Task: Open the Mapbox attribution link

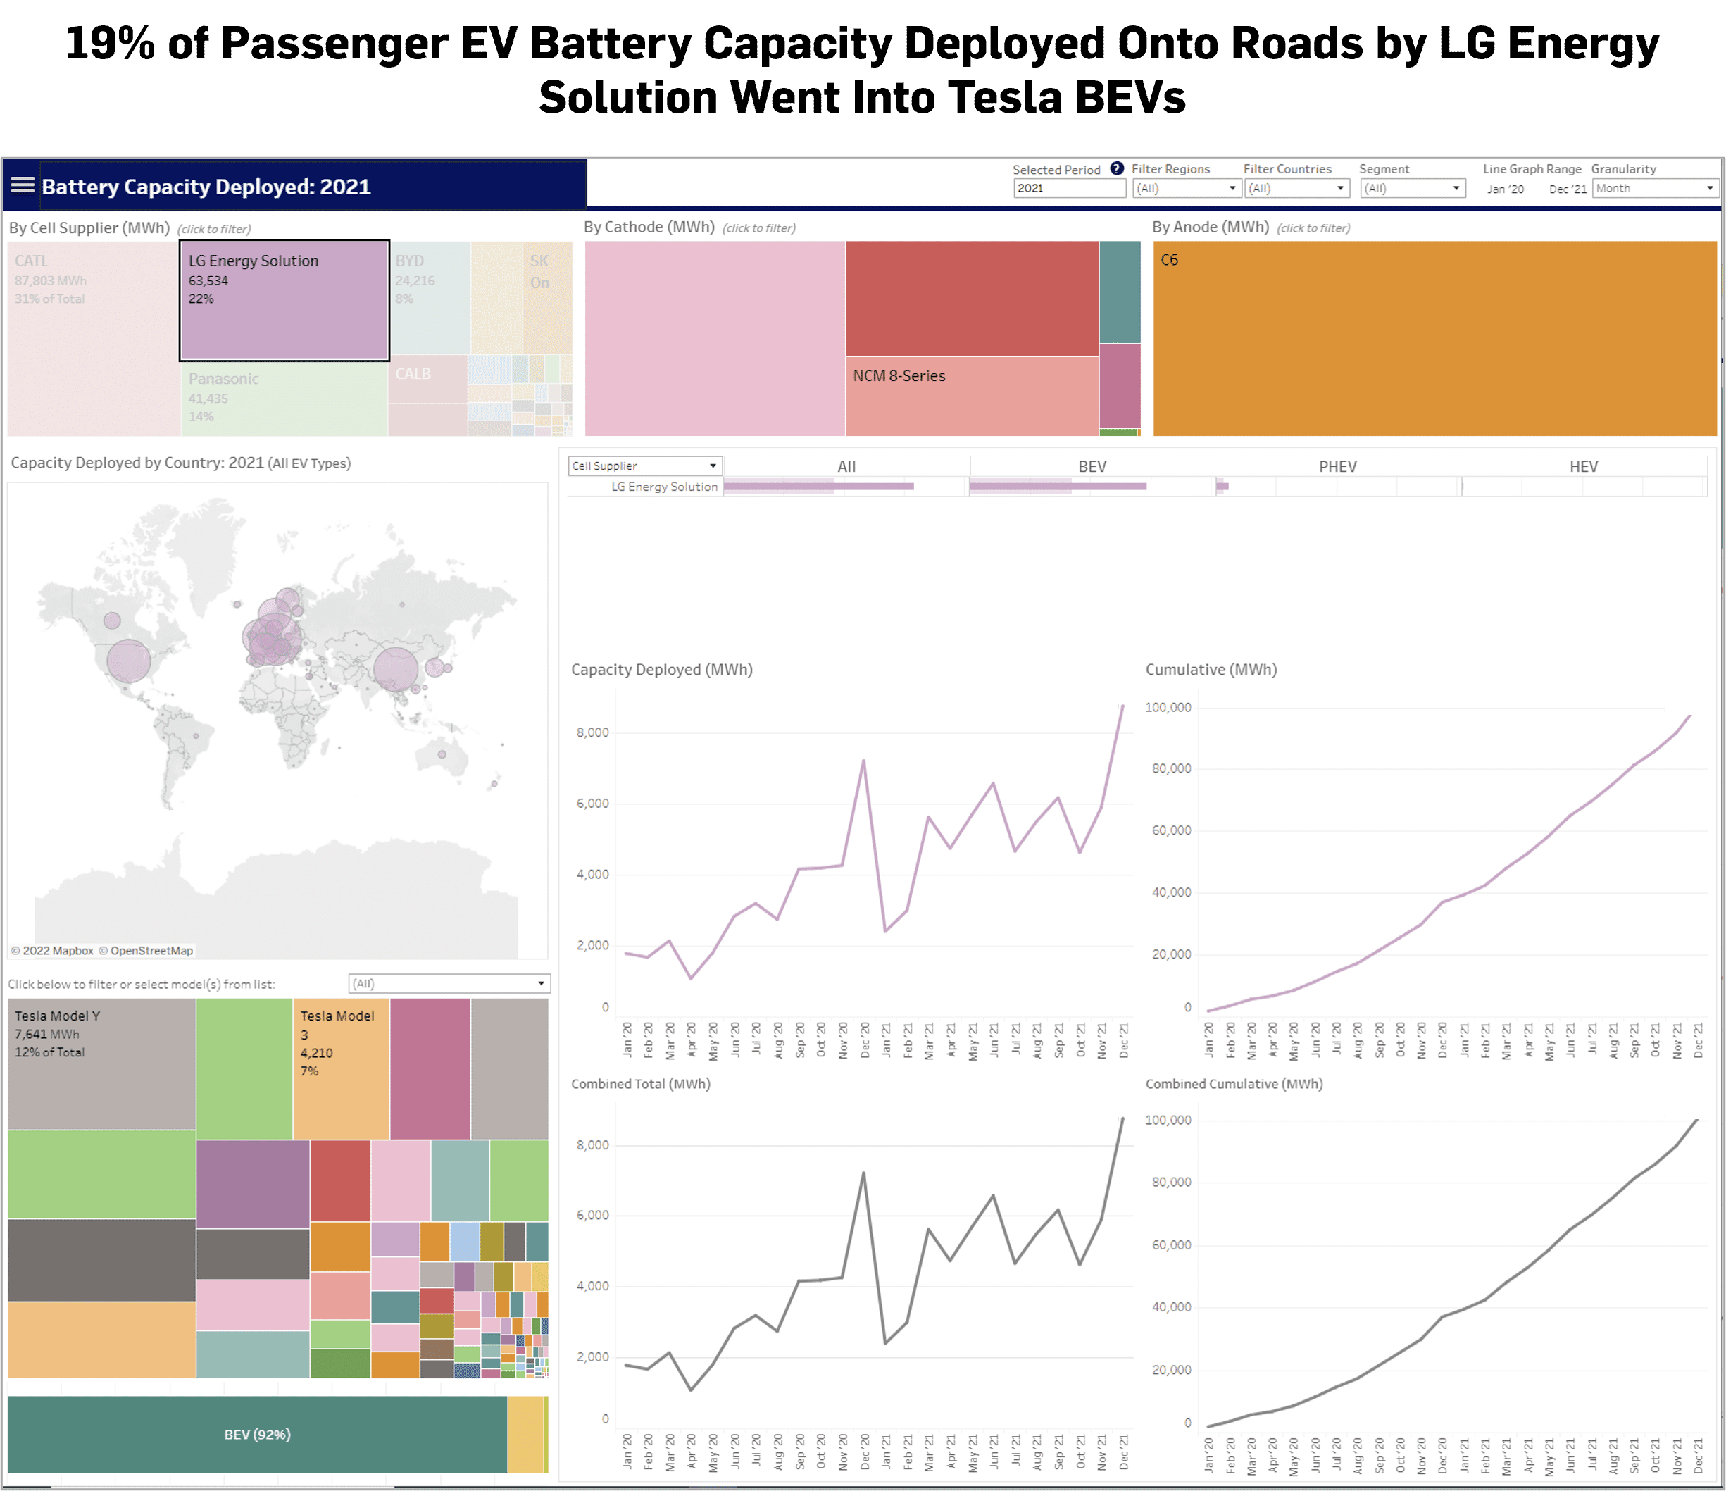Action: 53,950
